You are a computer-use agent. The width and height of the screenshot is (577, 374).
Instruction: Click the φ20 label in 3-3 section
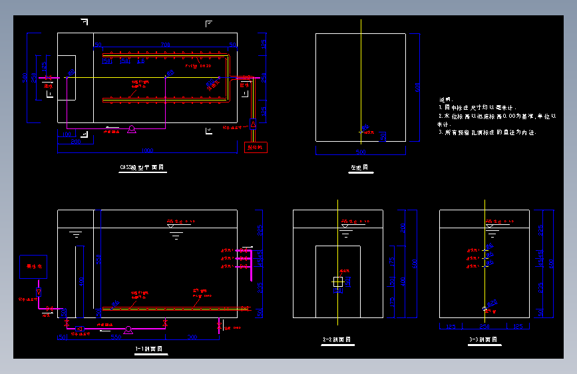(x=492, y=303)
